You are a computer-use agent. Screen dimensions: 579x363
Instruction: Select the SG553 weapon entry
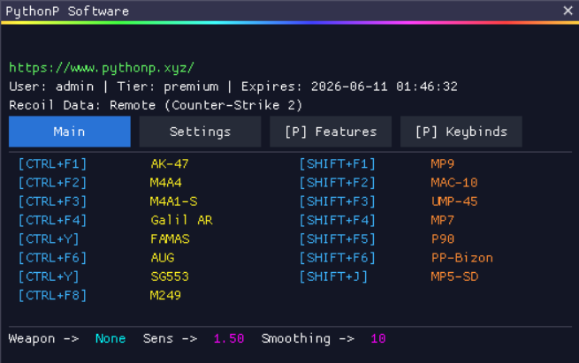click(x=170, y=277)
